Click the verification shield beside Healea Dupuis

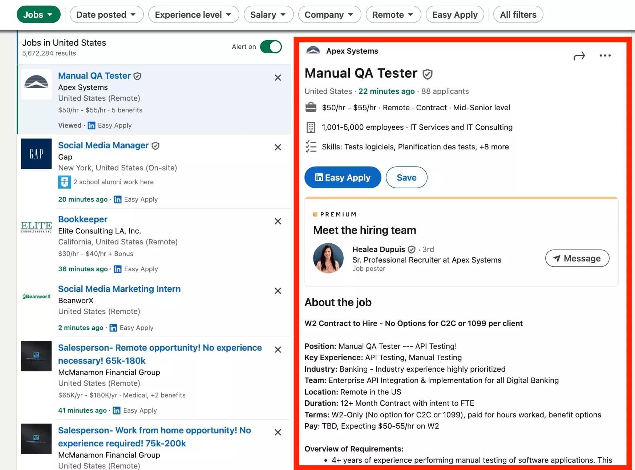[412, 250]
